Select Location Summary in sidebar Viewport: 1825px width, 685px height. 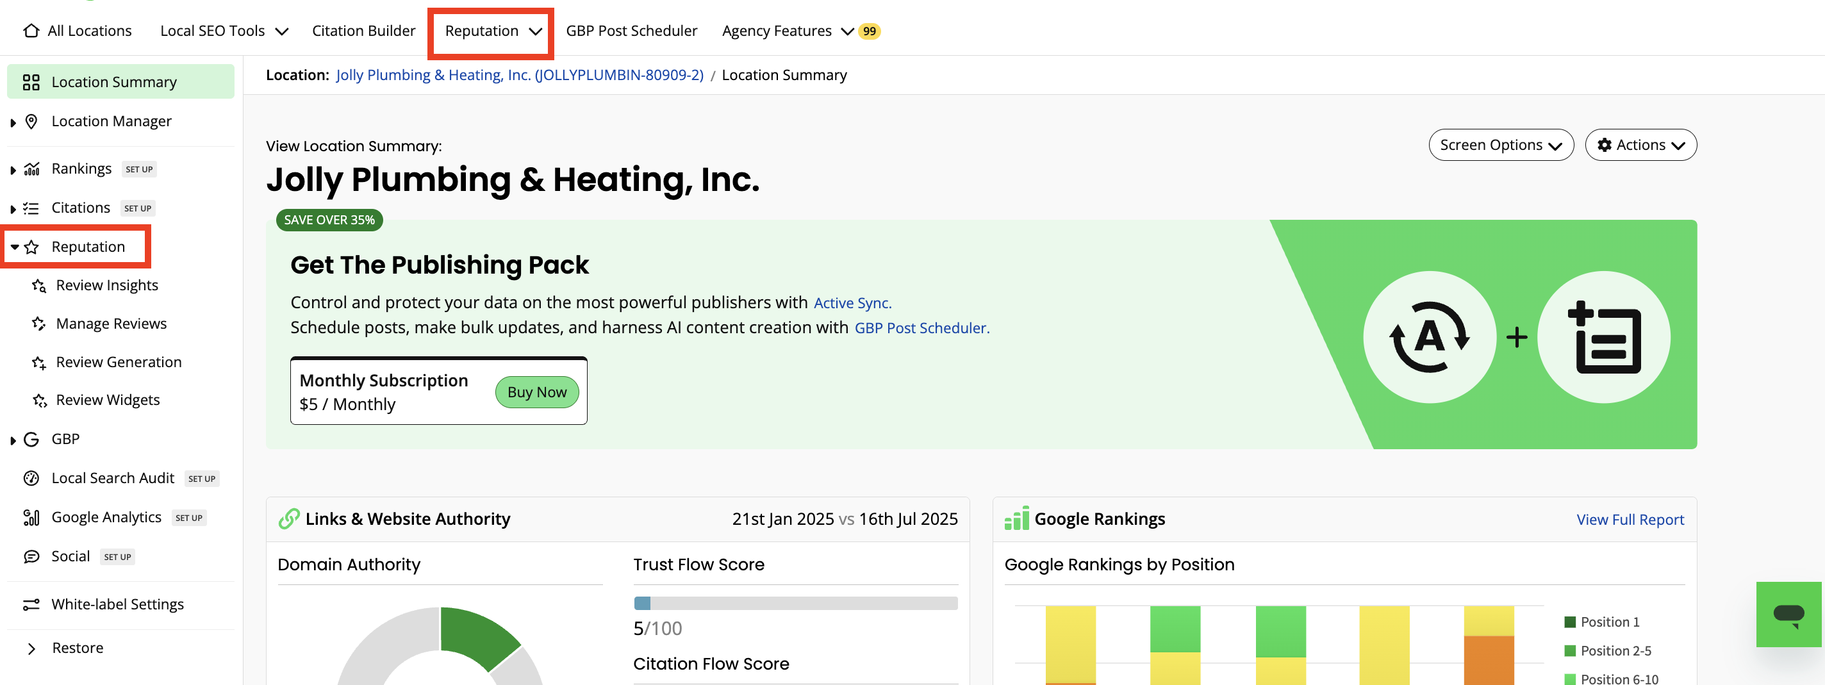120,81
